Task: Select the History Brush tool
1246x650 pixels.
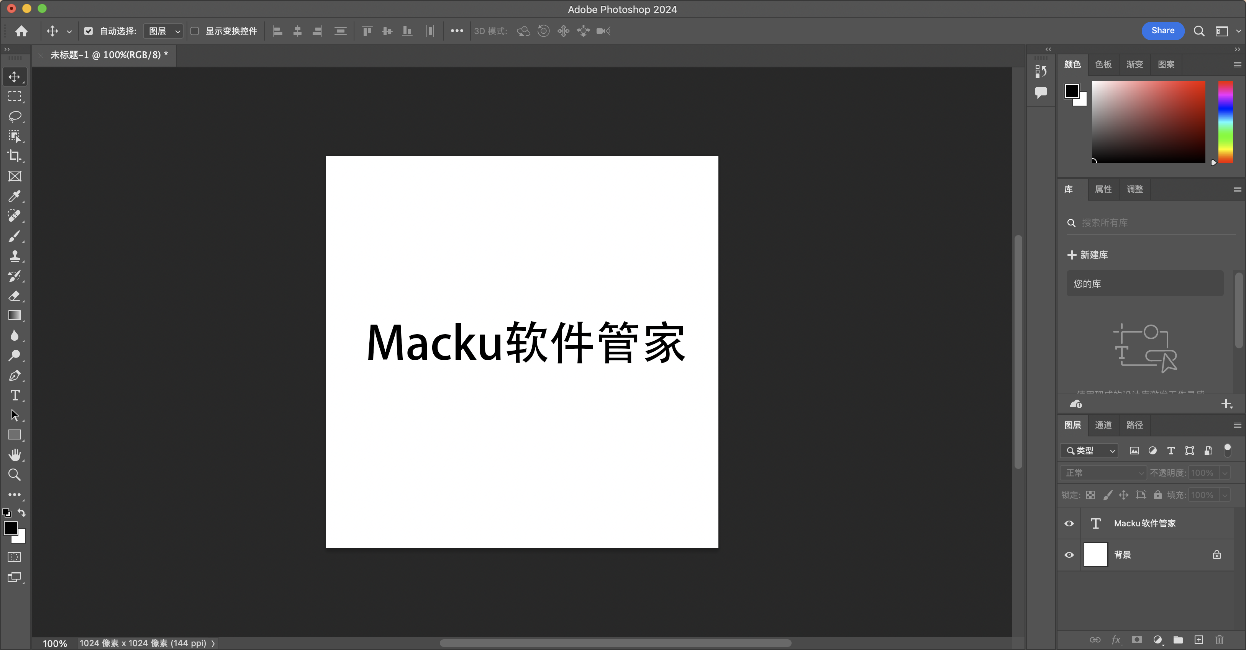Action: (x=15, y=276)
